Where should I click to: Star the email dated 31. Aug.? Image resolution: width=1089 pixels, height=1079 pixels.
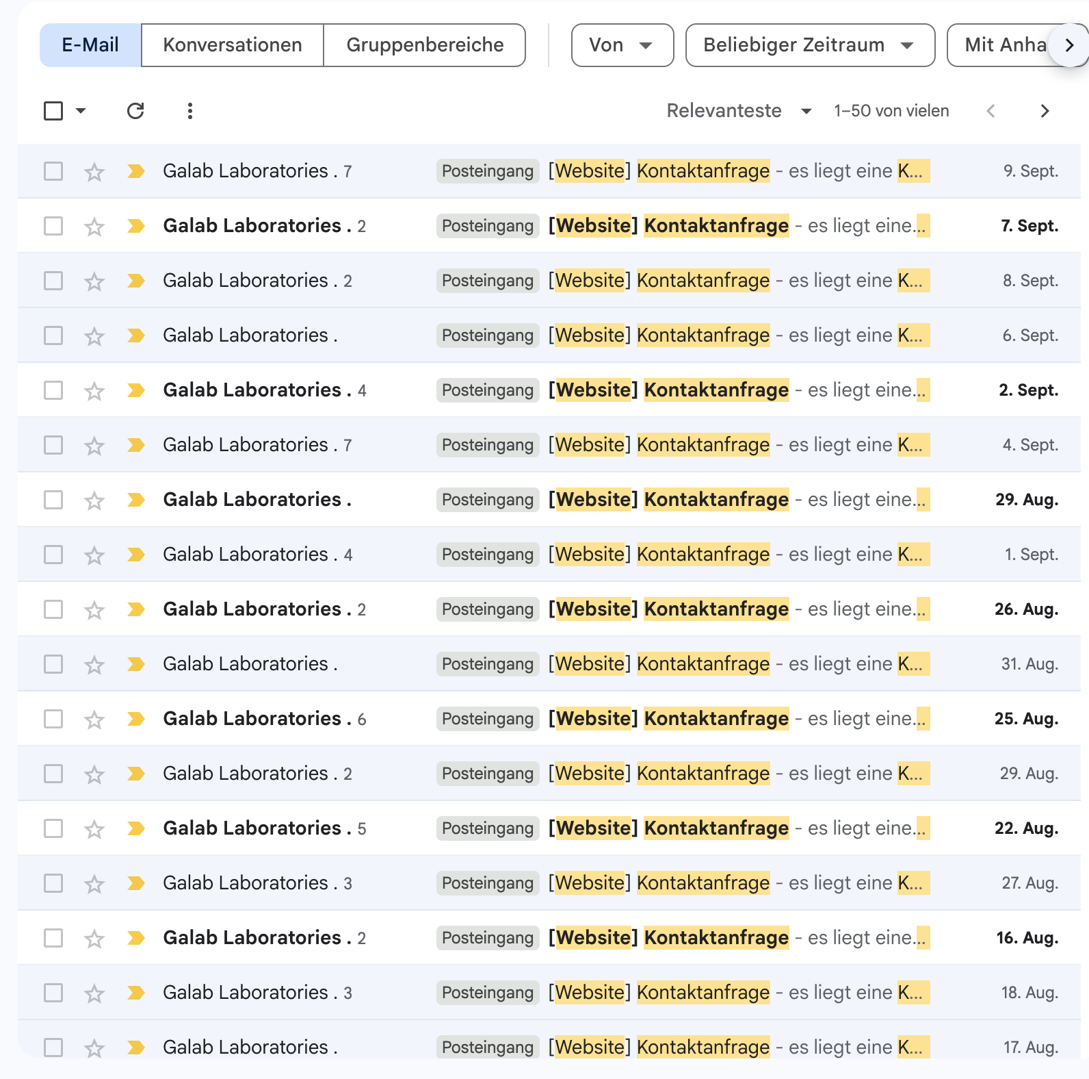pyautogui.click(x=94, y=664)
